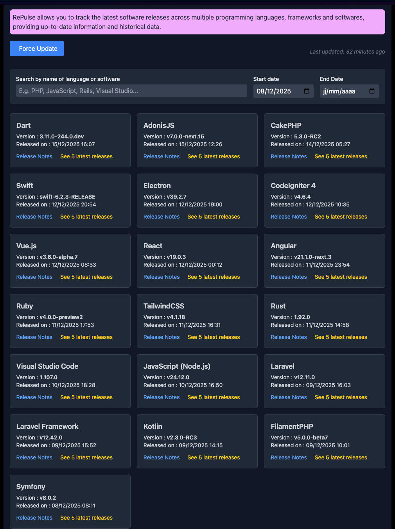See 5 latest releases for Symfony

click(86, 518)
